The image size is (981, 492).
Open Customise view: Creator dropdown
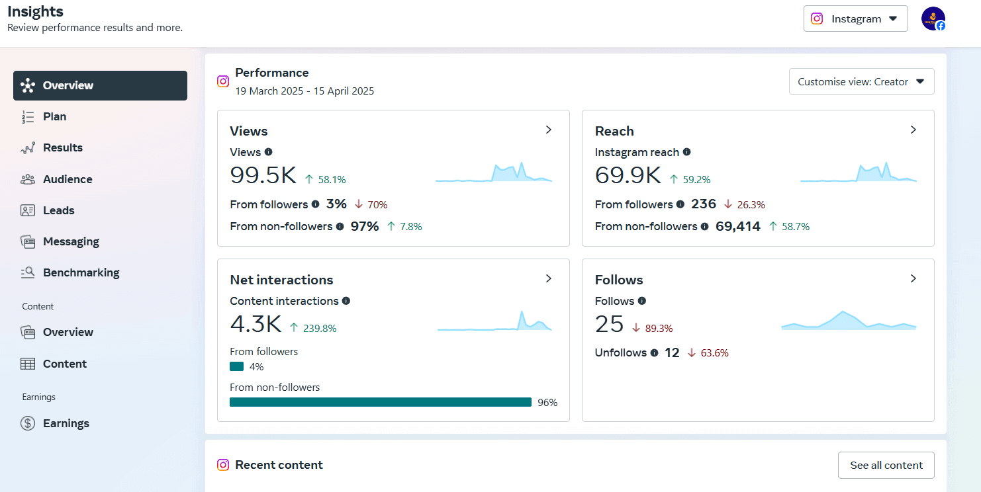(x=861, y=82)
